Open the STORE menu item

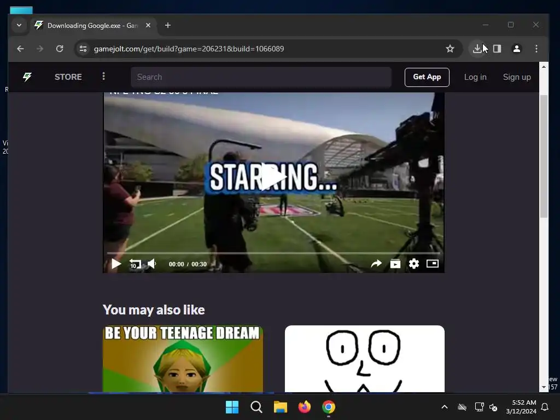68,77
